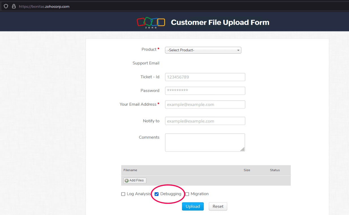
Task: Click the Zoho logo in header
Action: (151, 22)
